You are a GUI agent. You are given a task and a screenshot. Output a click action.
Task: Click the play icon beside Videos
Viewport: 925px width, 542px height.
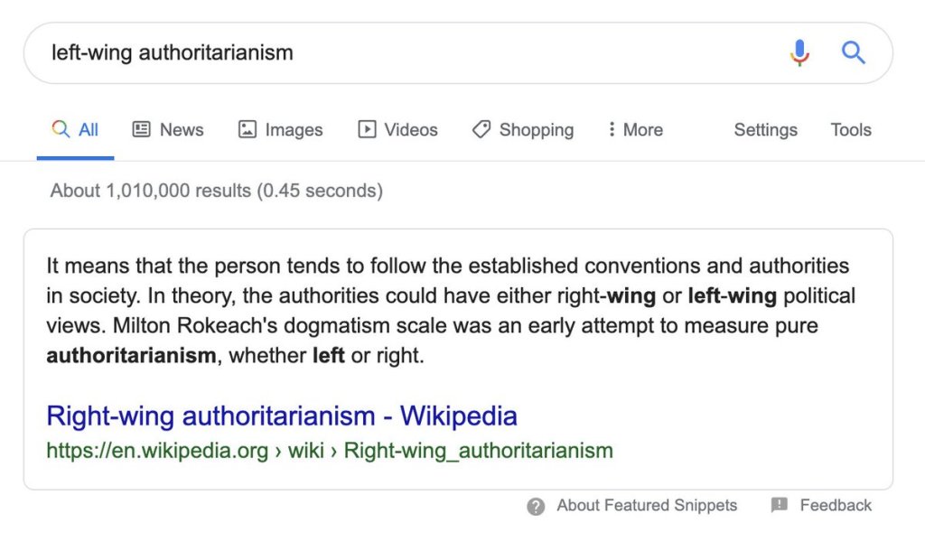[x=367, y=129]
